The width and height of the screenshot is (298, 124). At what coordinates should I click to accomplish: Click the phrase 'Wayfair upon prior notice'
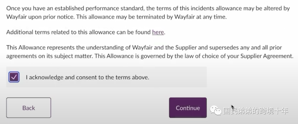point(41,17)
